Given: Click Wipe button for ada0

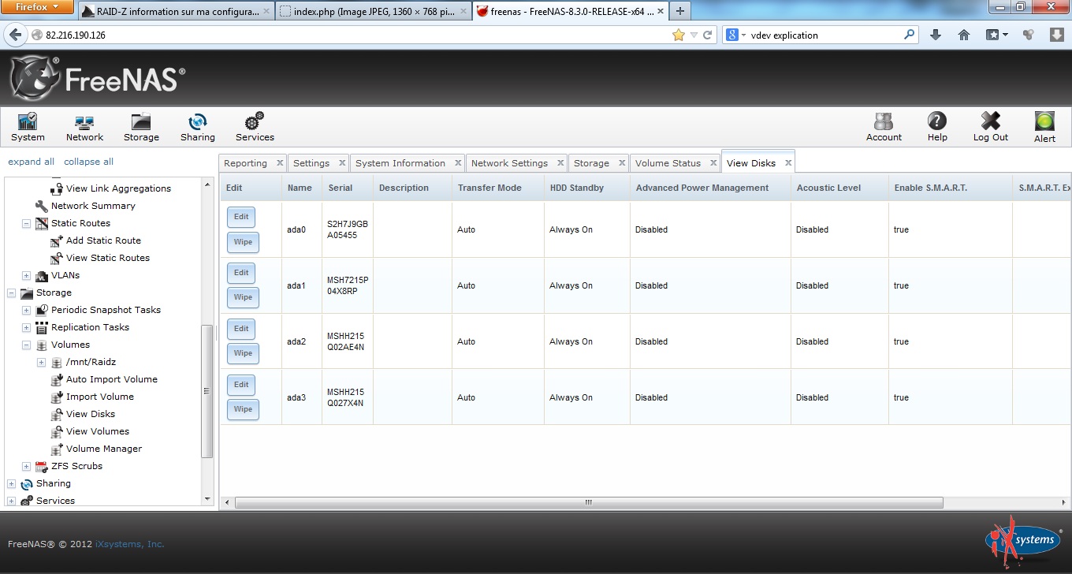Looking at the screenshot, I should point(243,242).
